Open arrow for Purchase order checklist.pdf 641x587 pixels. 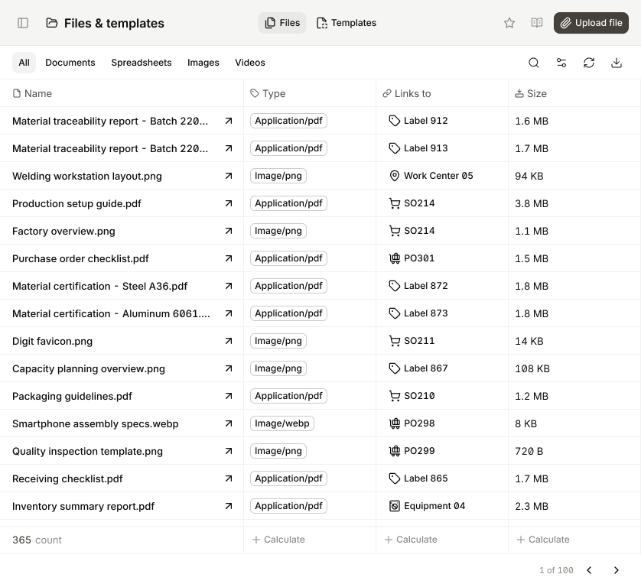[229, 258]
